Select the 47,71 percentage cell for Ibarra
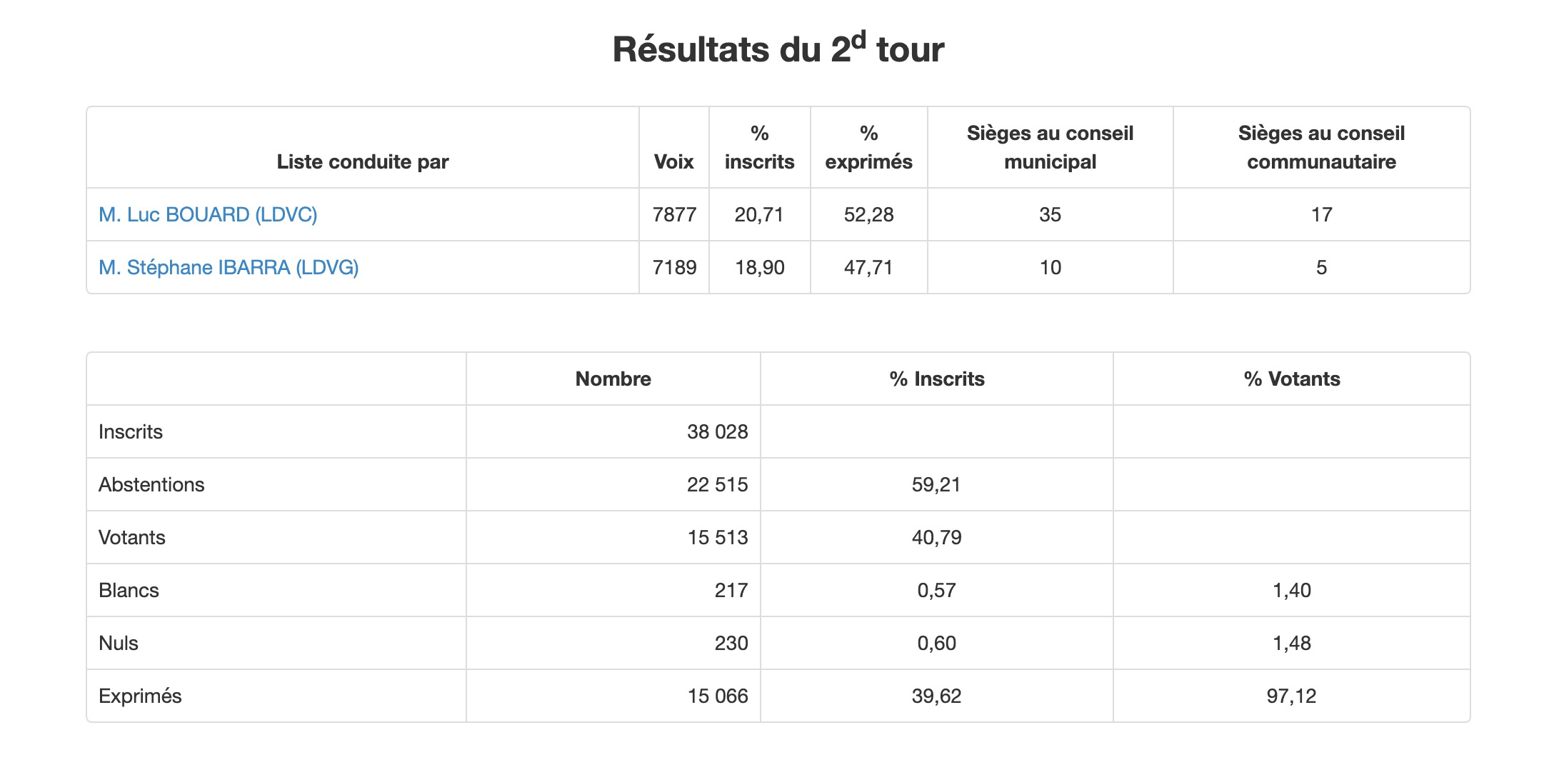 tap(869, 267)
